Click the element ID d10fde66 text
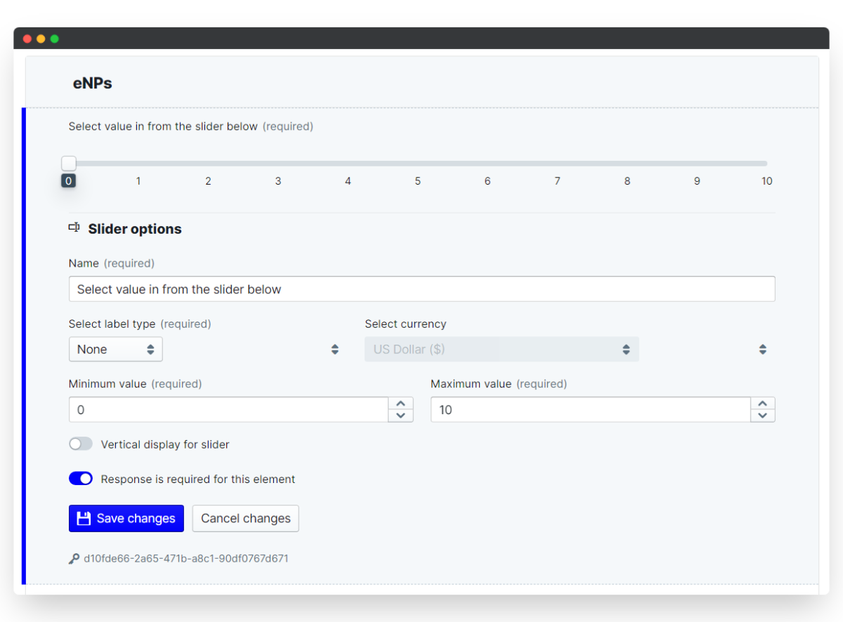The height and width of the screenshot is (622, 843). pyautogui.click(x=186, y=559)
